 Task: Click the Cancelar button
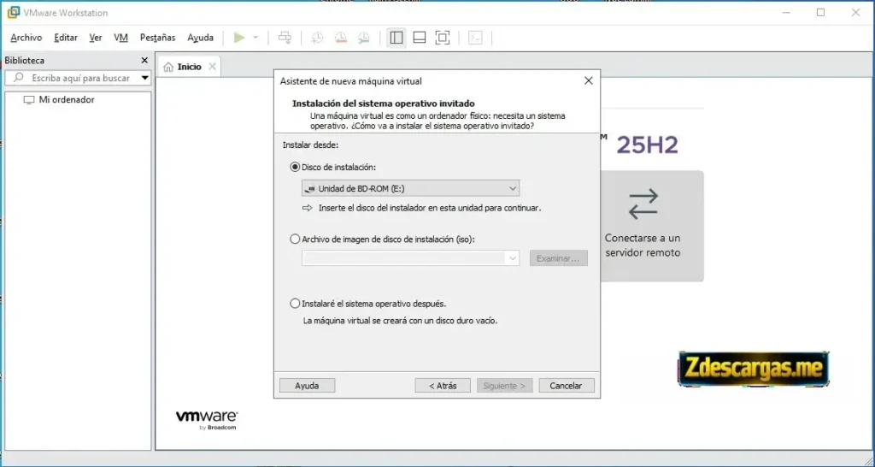566,386
